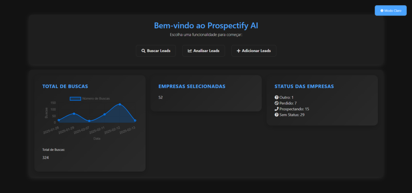
Task: Open the Buscar Leads text label
Action: 159,51
